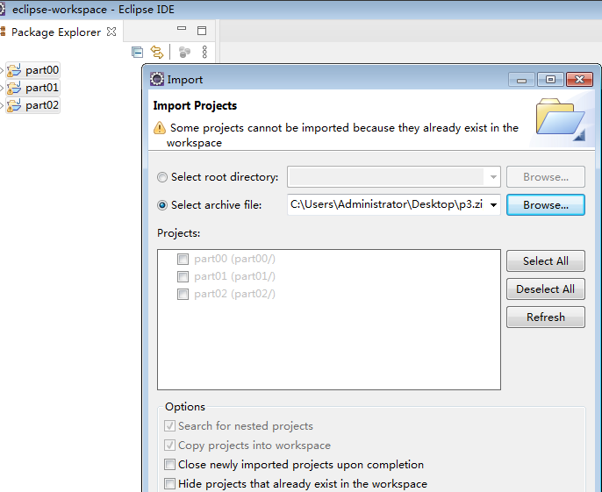Check the part01 (part01/) checkbox

pyautogui.click(x=183, y=277)
